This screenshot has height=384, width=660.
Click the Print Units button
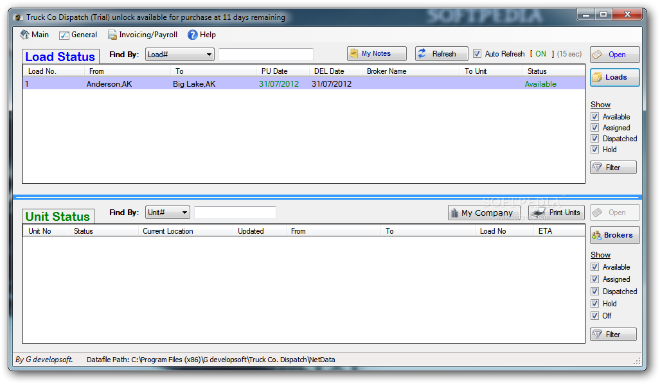557,213
